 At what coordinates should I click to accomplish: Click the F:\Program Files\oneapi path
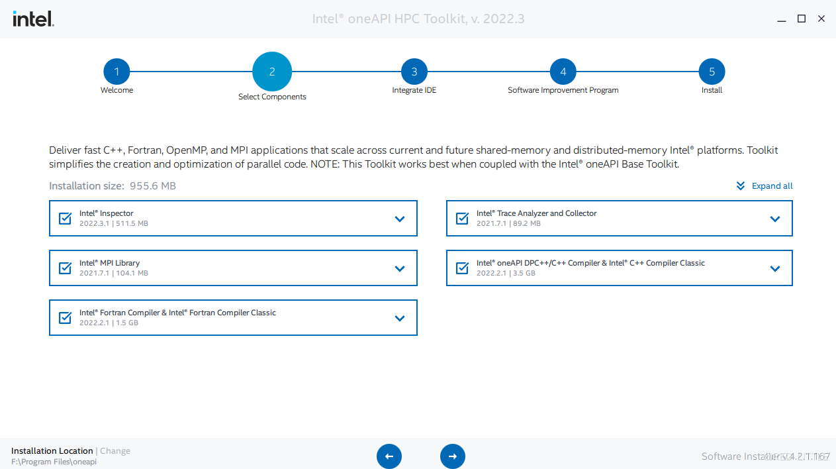click(54, 462)
